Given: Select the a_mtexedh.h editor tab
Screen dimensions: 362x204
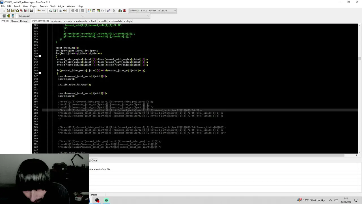Looking at the screenshot, I should 115,21.
